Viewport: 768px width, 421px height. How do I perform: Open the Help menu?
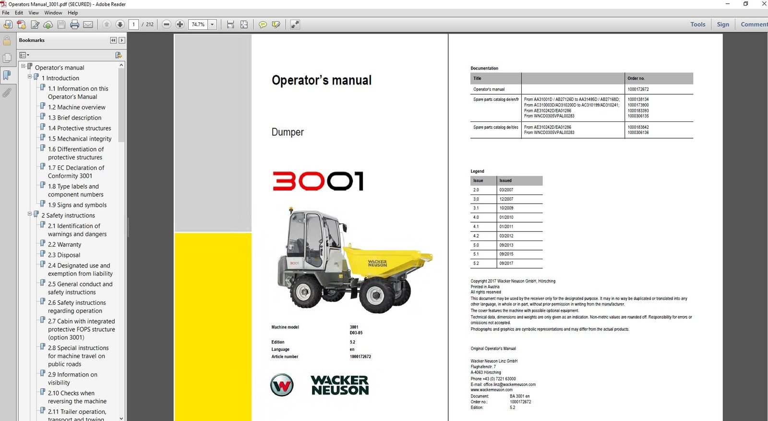click(x=72, y=13)
